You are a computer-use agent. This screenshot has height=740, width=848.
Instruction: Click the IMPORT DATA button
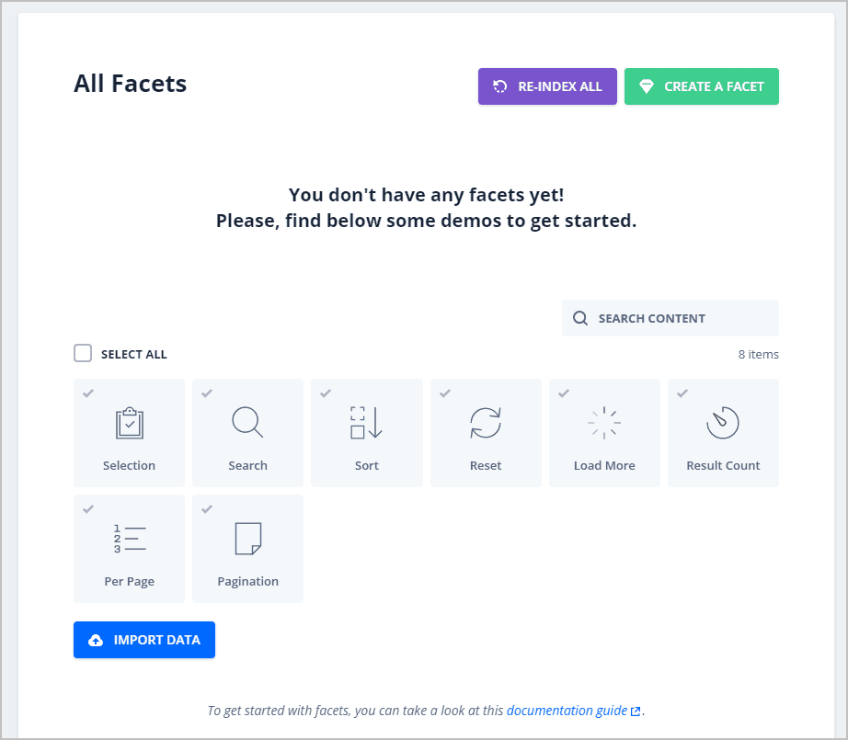coord(143,640)
